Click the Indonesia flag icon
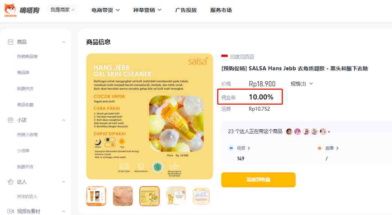 pyautogui.click(x=224, y=57)
